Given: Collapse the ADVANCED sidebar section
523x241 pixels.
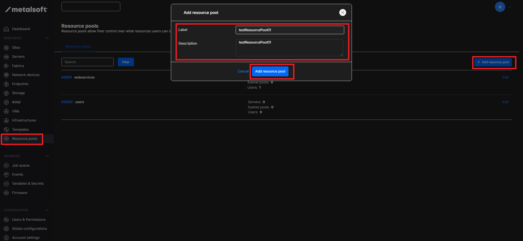Looking at the screenshot, I should (47, 156).
